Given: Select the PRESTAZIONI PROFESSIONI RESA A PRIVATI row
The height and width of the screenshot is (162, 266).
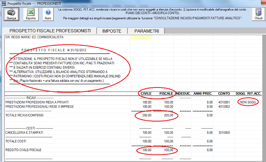Looking at the screenshot, I should tap(37, 102).
